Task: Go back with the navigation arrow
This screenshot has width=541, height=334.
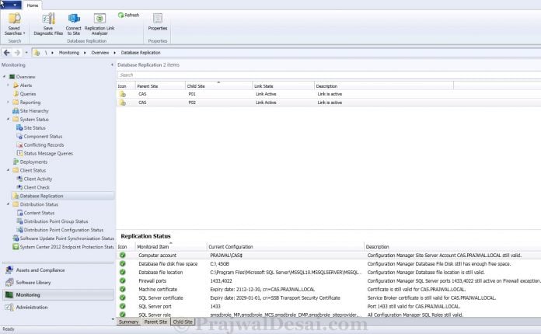Action: coord(6,53)
